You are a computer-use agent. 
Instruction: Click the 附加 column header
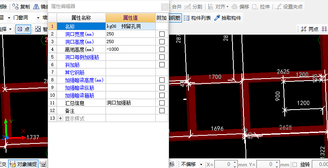(162, 18)
